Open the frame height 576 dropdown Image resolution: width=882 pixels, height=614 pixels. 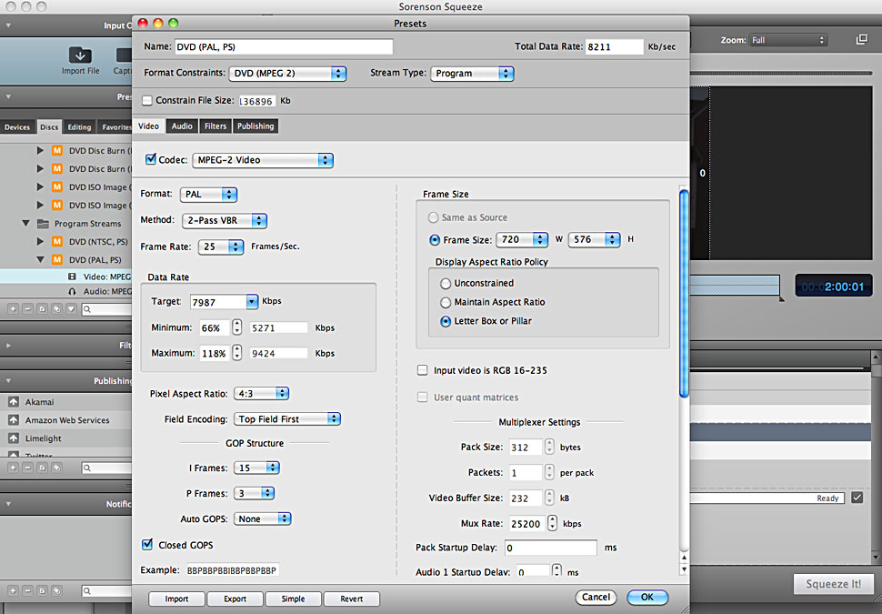pyautogui.click(x=594, y=239)
